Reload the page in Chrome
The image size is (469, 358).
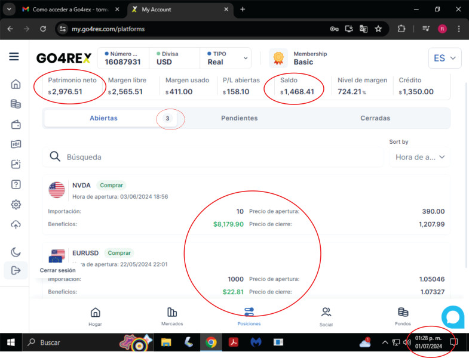click(x=43, y=29)
